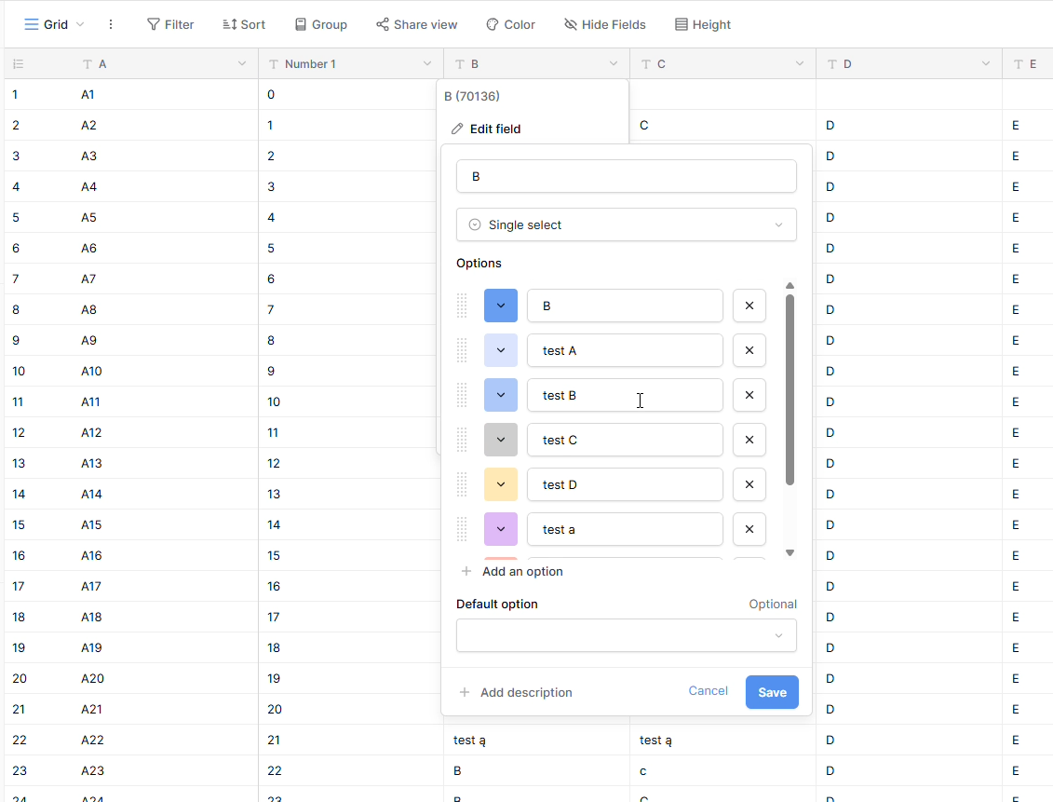Expand column A header dropdown
1053x802 pixels.
242,64
